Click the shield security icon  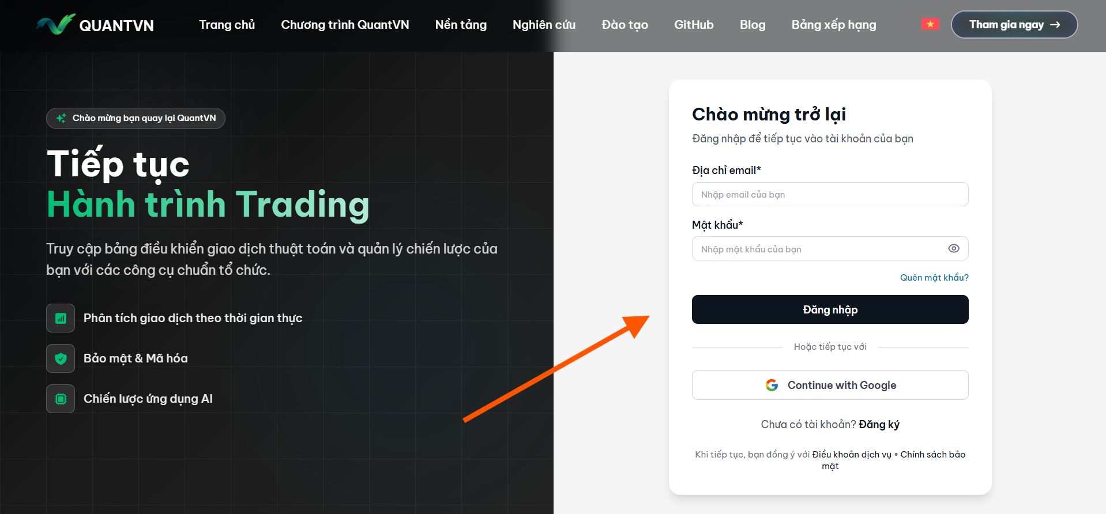[x=61, y=358]
